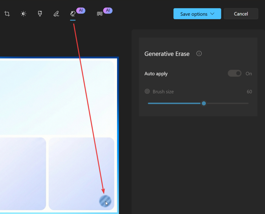265x214 pixels.
Task: Click the info icon beside Generative Erase
Action: 199,54
